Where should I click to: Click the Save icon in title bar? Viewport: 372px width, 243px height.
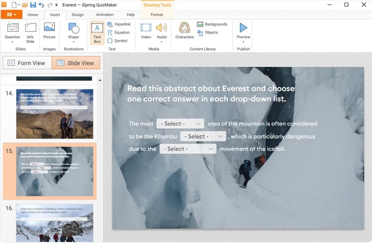click(33, 5)
